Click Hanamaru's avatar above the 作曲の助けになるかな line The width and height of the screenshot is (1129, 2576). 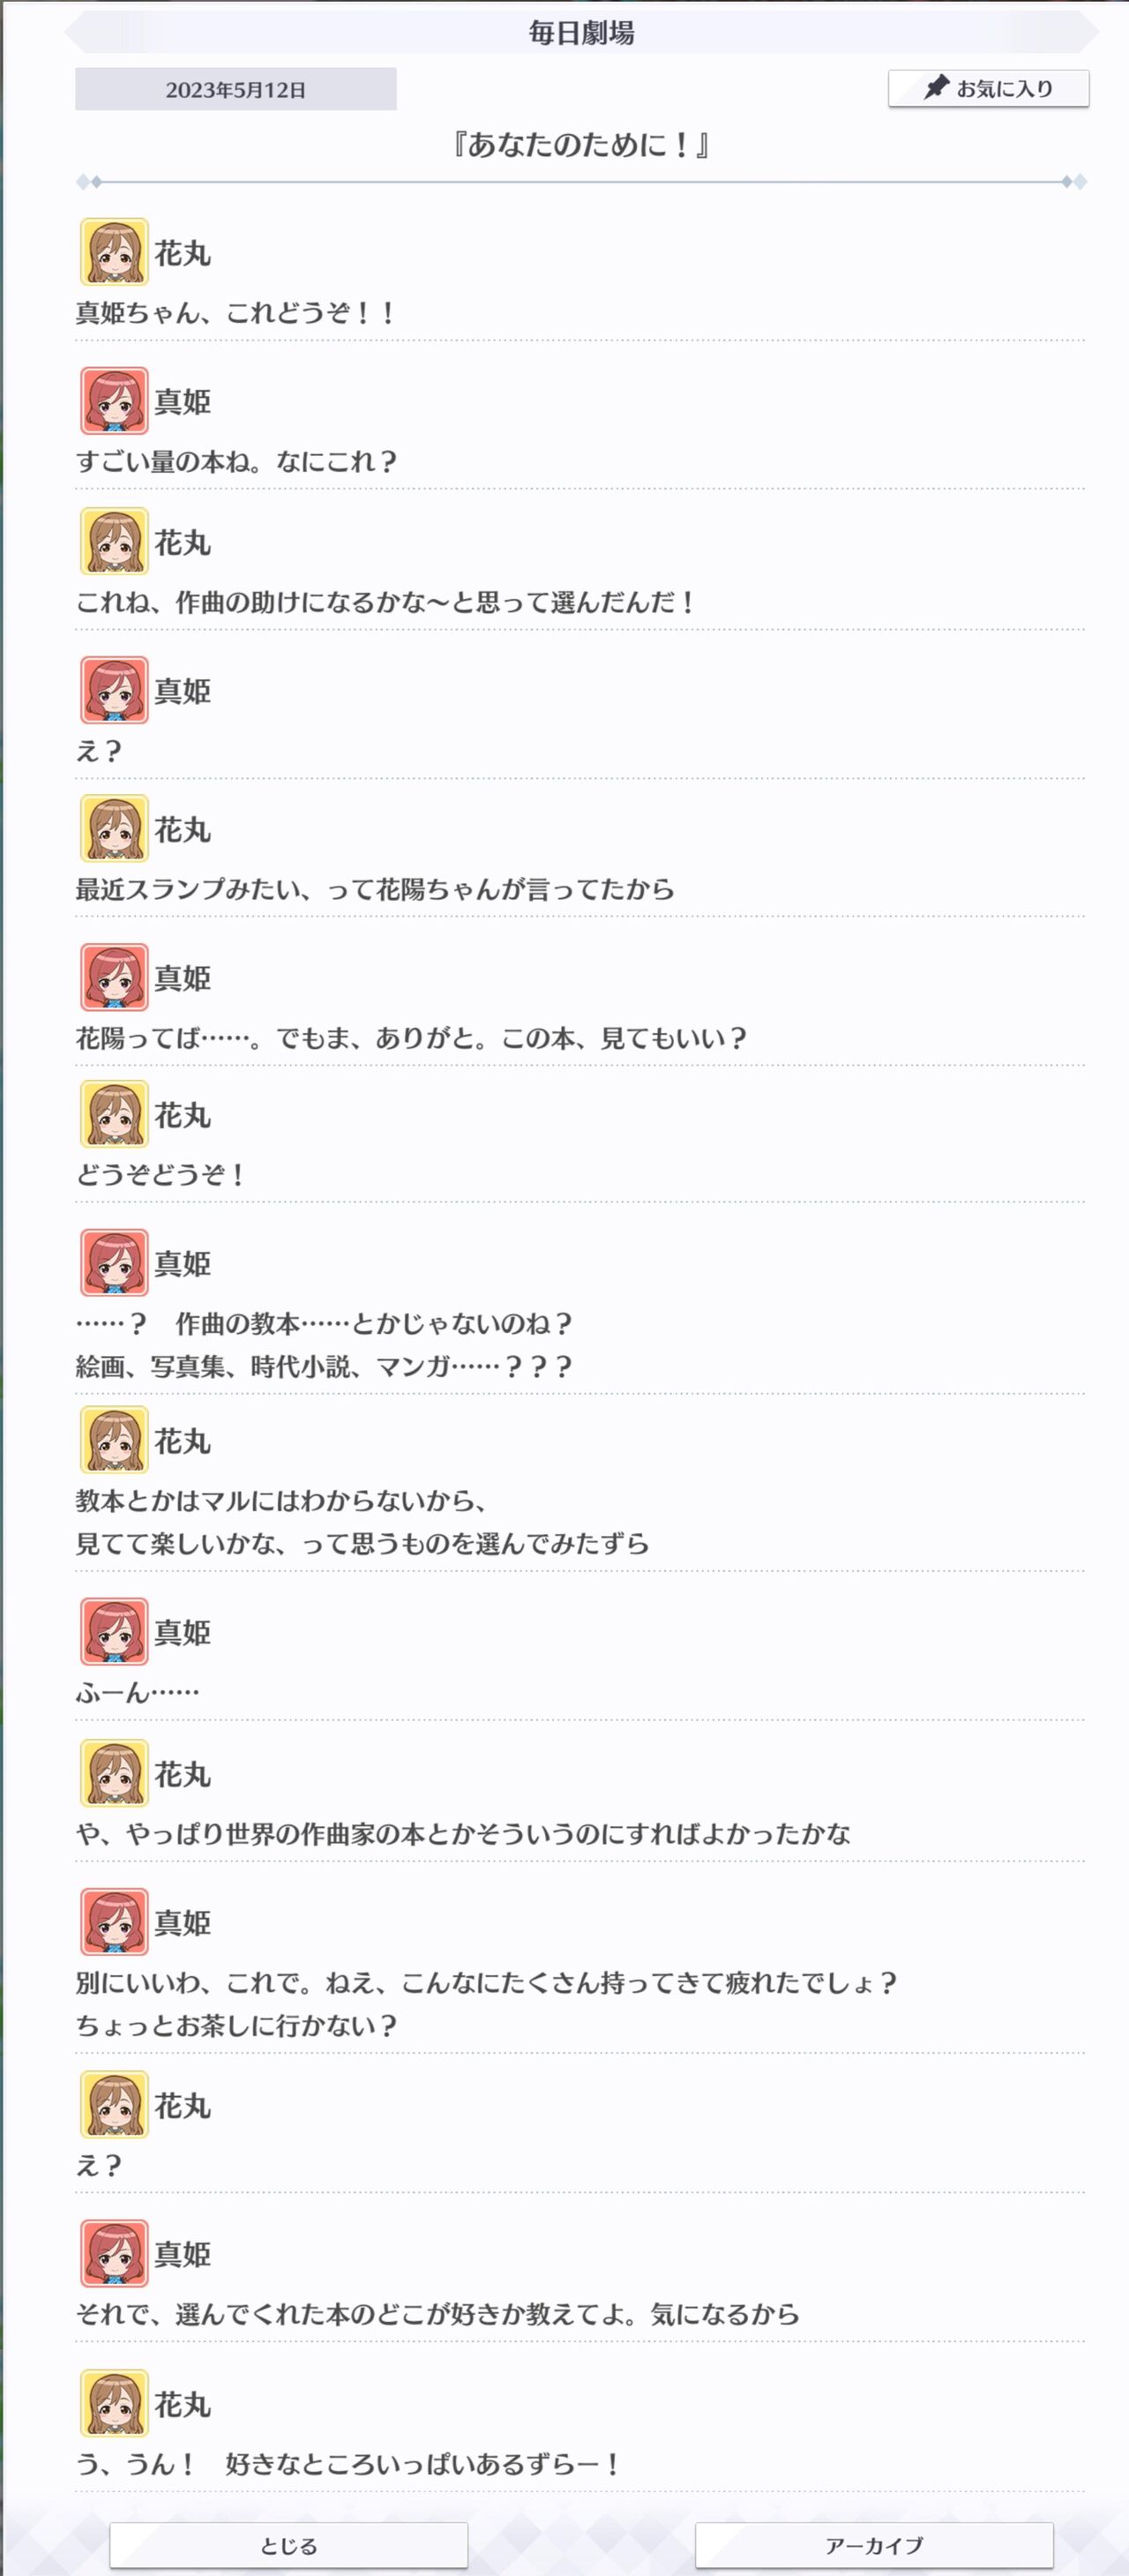114,542
